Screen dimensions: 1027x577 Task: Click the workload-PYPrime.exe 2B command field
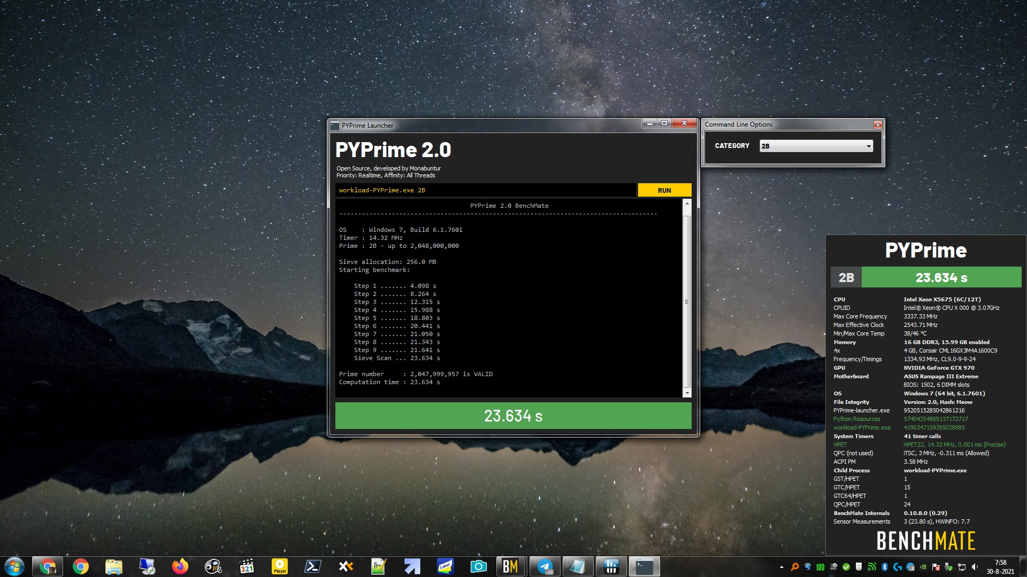[x=486, y=190]
